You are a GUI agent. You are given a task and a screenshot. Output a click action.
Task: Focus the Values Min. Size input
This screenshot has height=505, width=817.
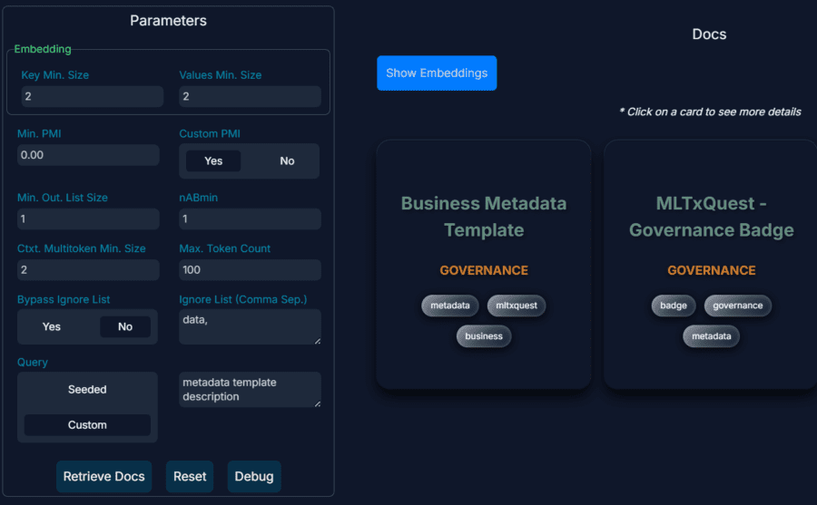[x=250, y=97]
